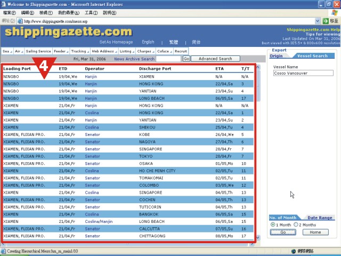This screenshot has height=256, width=341.
Task: Click Go next to News Archive Search
Action: (x=186, y=59)
